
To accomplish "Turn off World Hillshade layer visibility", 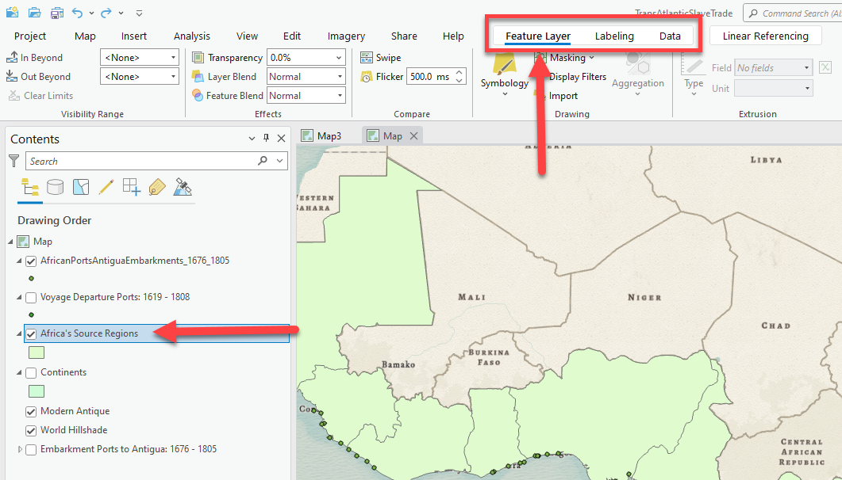I will click(x=31, y=431).
